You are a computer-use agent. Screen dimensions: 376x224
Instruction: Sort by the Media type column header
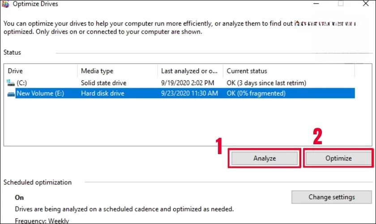97,71
